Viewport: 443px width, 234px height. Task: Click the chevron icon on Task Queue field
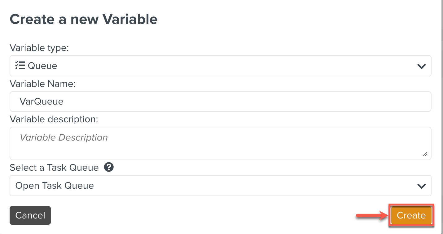421,186
